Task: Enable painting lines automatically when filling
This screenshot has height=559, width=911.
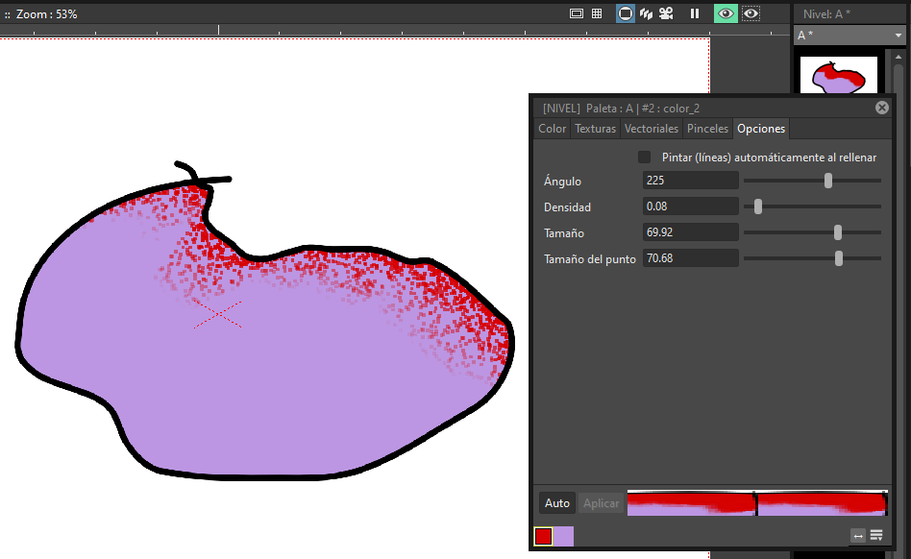Action: (643, 157)
